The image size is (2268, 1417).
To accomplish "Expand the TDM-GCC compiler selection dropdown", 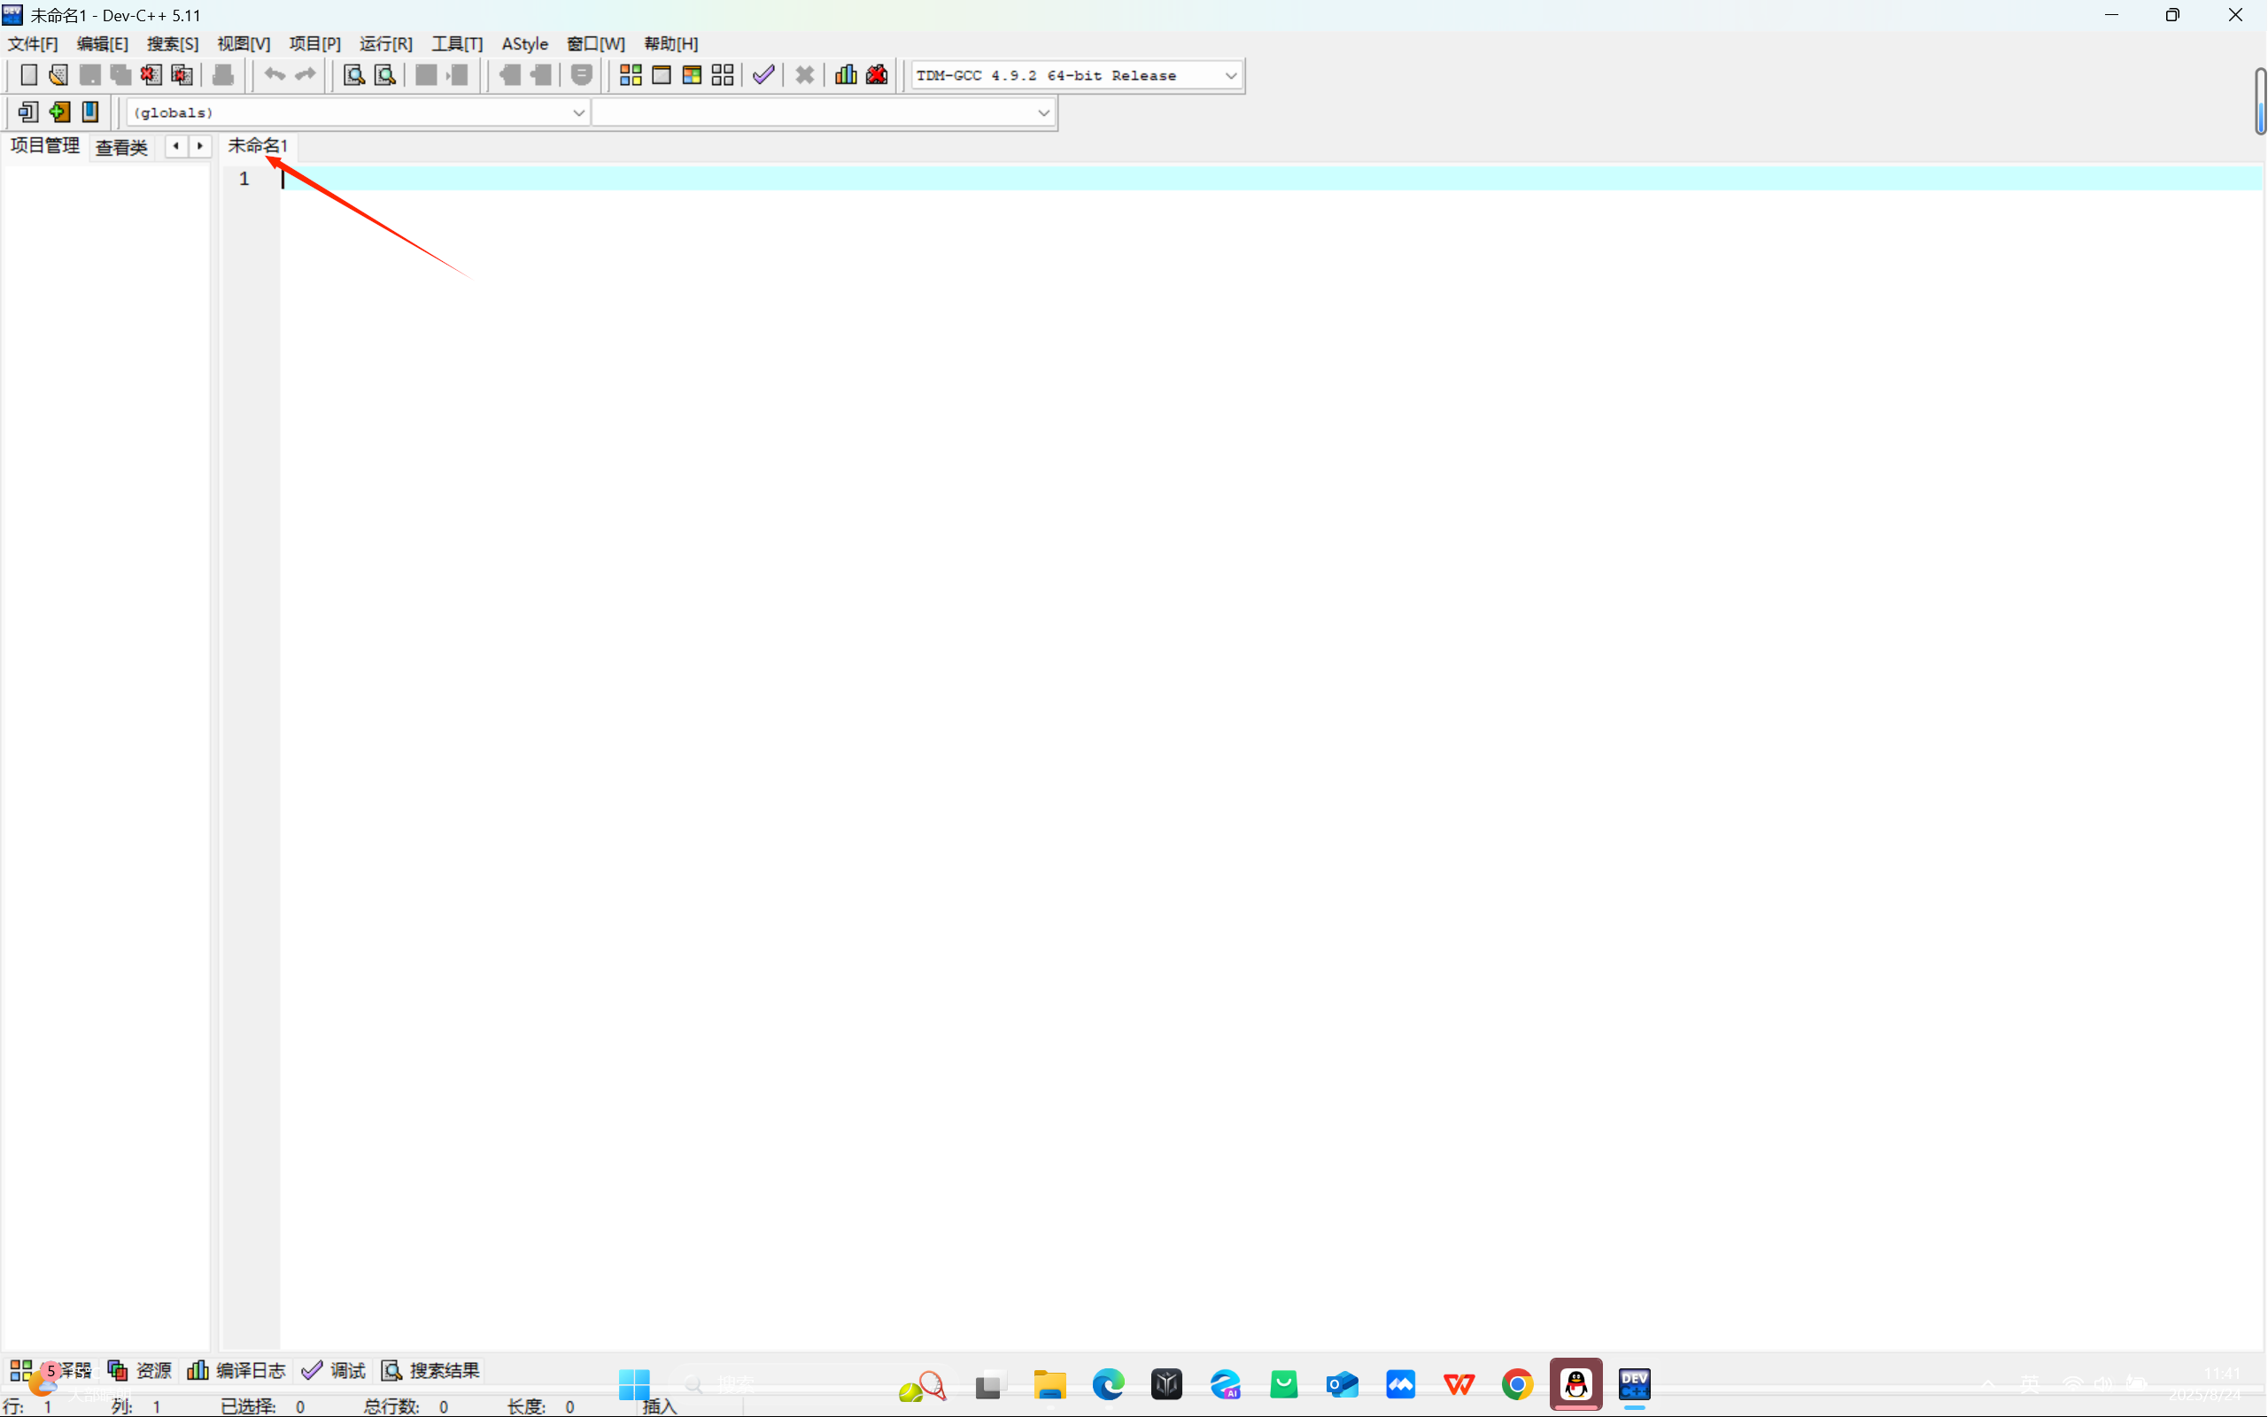I will (1230, 76).
